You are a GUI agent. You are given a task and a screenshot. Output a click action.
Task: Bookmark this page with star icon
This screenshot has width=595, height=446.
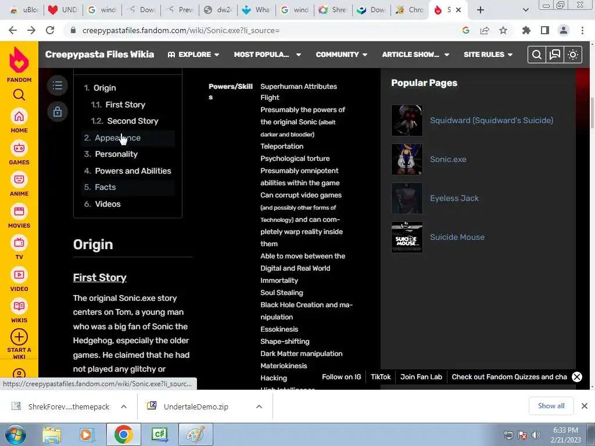[x=503, y=30]
